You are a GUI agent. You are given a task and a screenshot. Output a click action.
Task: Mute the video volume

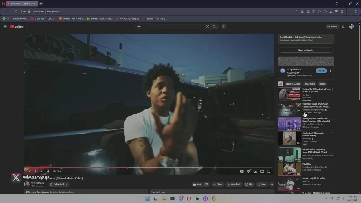48,171
